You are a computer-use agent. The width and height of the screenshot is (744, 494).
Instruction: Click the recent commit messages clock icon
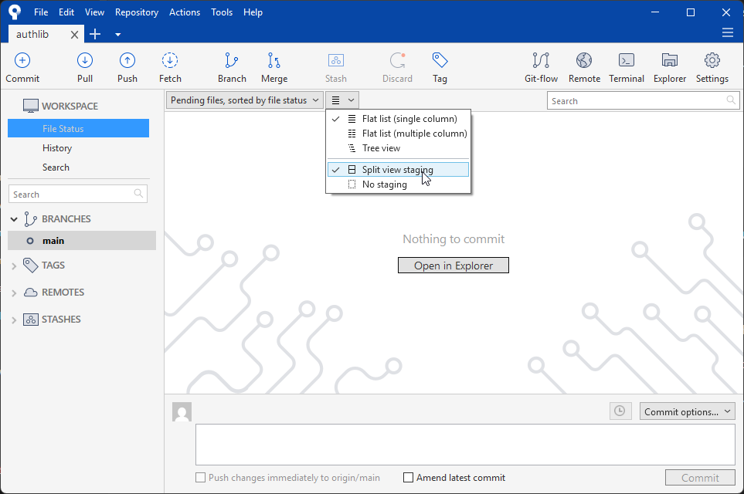(620, 411)
